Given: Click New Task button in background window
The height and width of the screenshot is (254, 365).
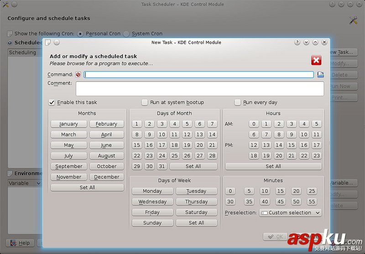Looking at the screenshot, I should point(344,52).
